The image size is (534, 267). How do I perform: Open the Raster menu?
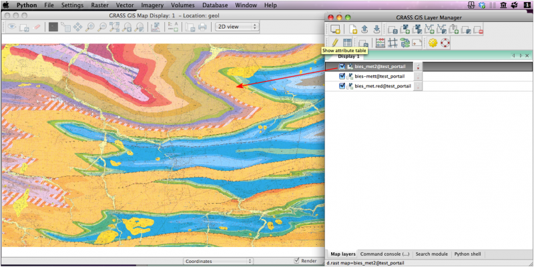coord(99,5)
